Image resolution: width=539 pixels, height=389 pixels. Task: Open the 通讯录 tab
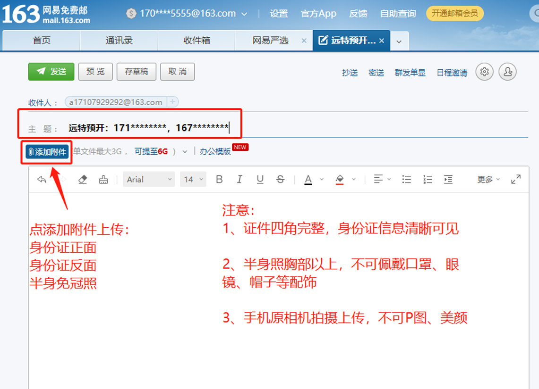click(119, 41)
